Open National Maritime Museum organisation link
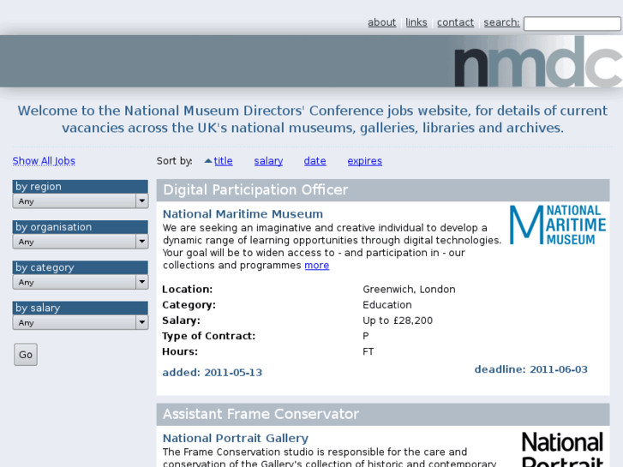This screenshot has height=467, width=623. (x=243, y=214)
